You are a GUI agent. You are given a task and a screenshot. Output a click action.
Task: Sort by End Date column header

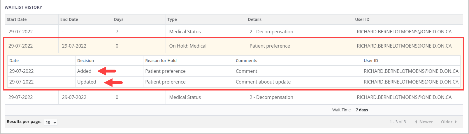pyautogui.click(x=69, y=19)
